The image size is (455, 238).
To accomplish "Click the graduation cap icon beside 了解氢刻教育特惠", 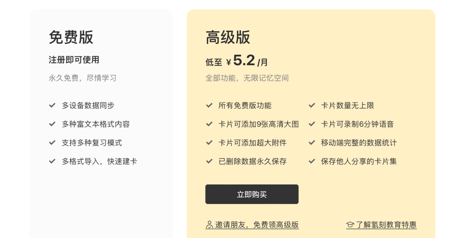I will point(350,225).
